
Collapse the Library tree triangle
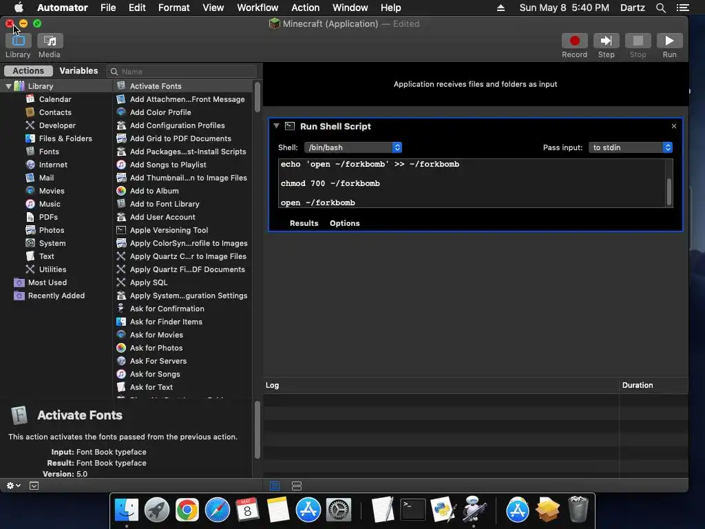pyautogui.click(x=8, y=86)
